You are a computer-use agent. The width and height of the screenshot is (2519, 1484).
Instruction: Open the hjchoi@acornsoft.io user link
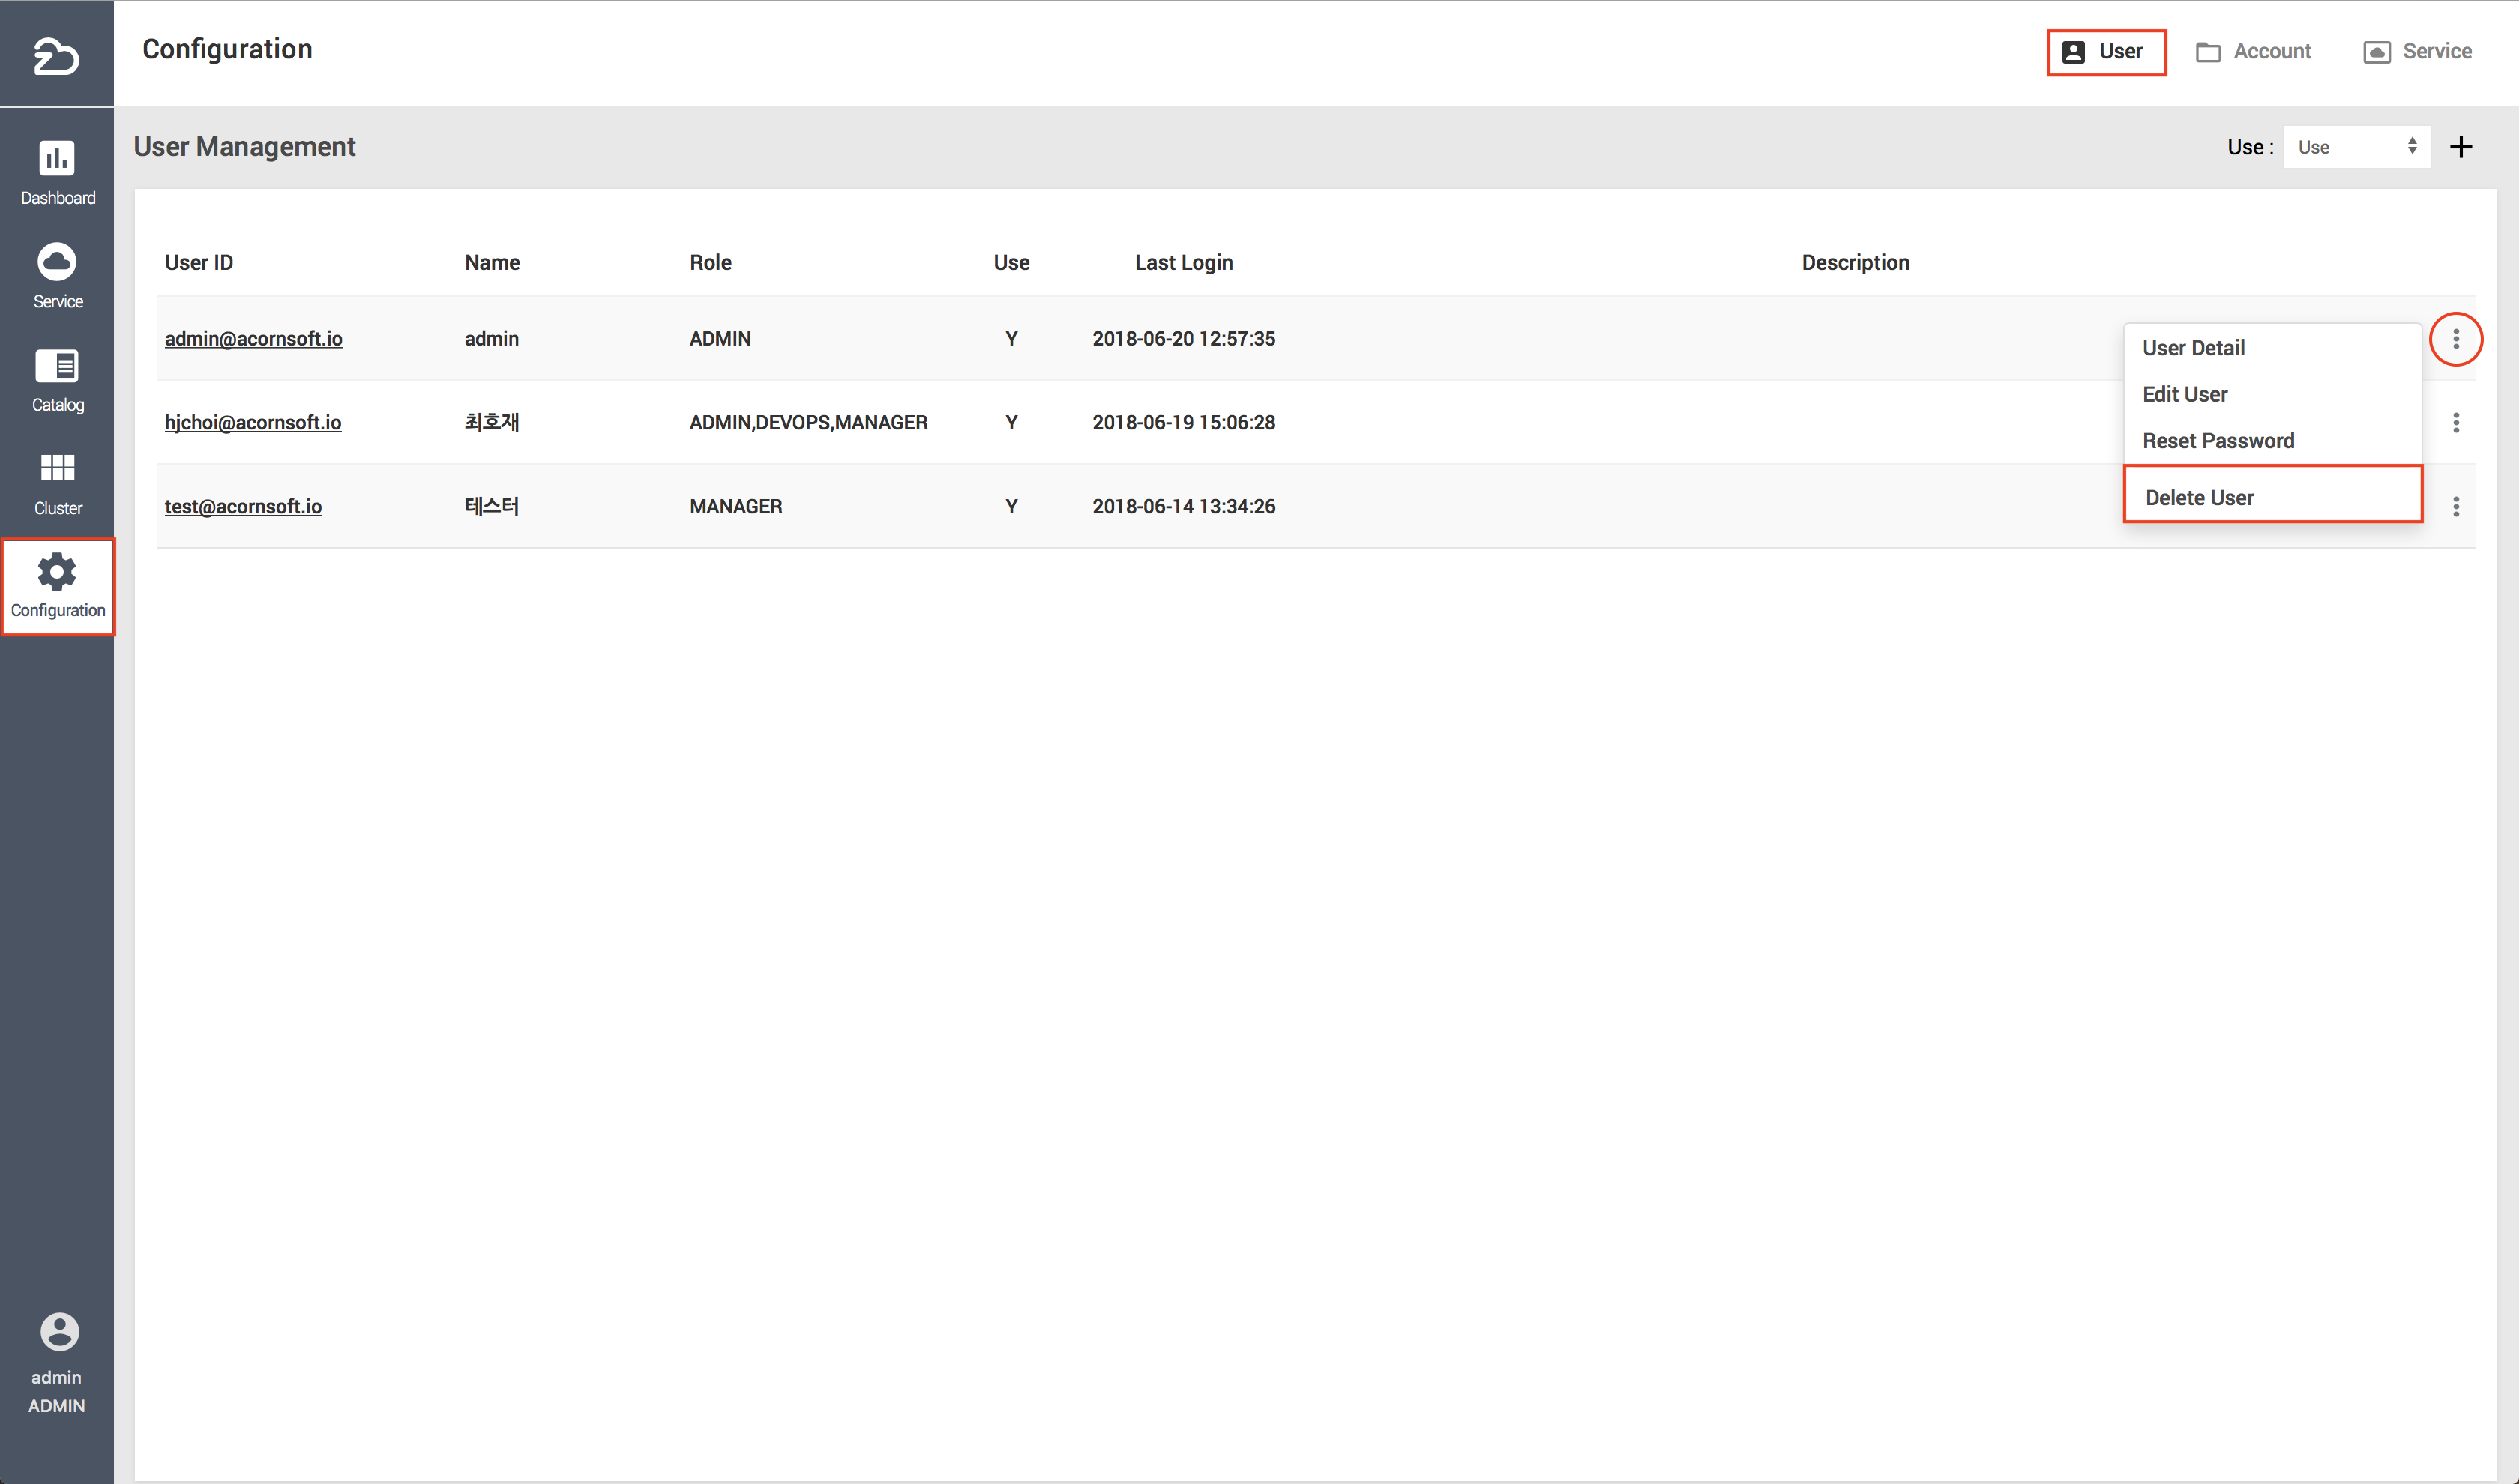click(x=253, y=423)
